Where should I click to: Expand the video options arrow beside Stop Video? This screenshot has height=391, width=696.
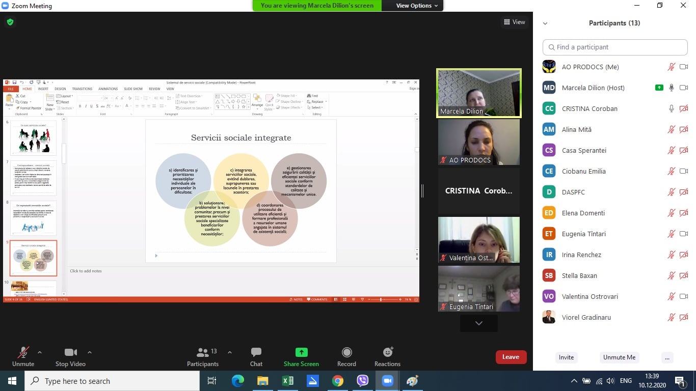[90, 352]
